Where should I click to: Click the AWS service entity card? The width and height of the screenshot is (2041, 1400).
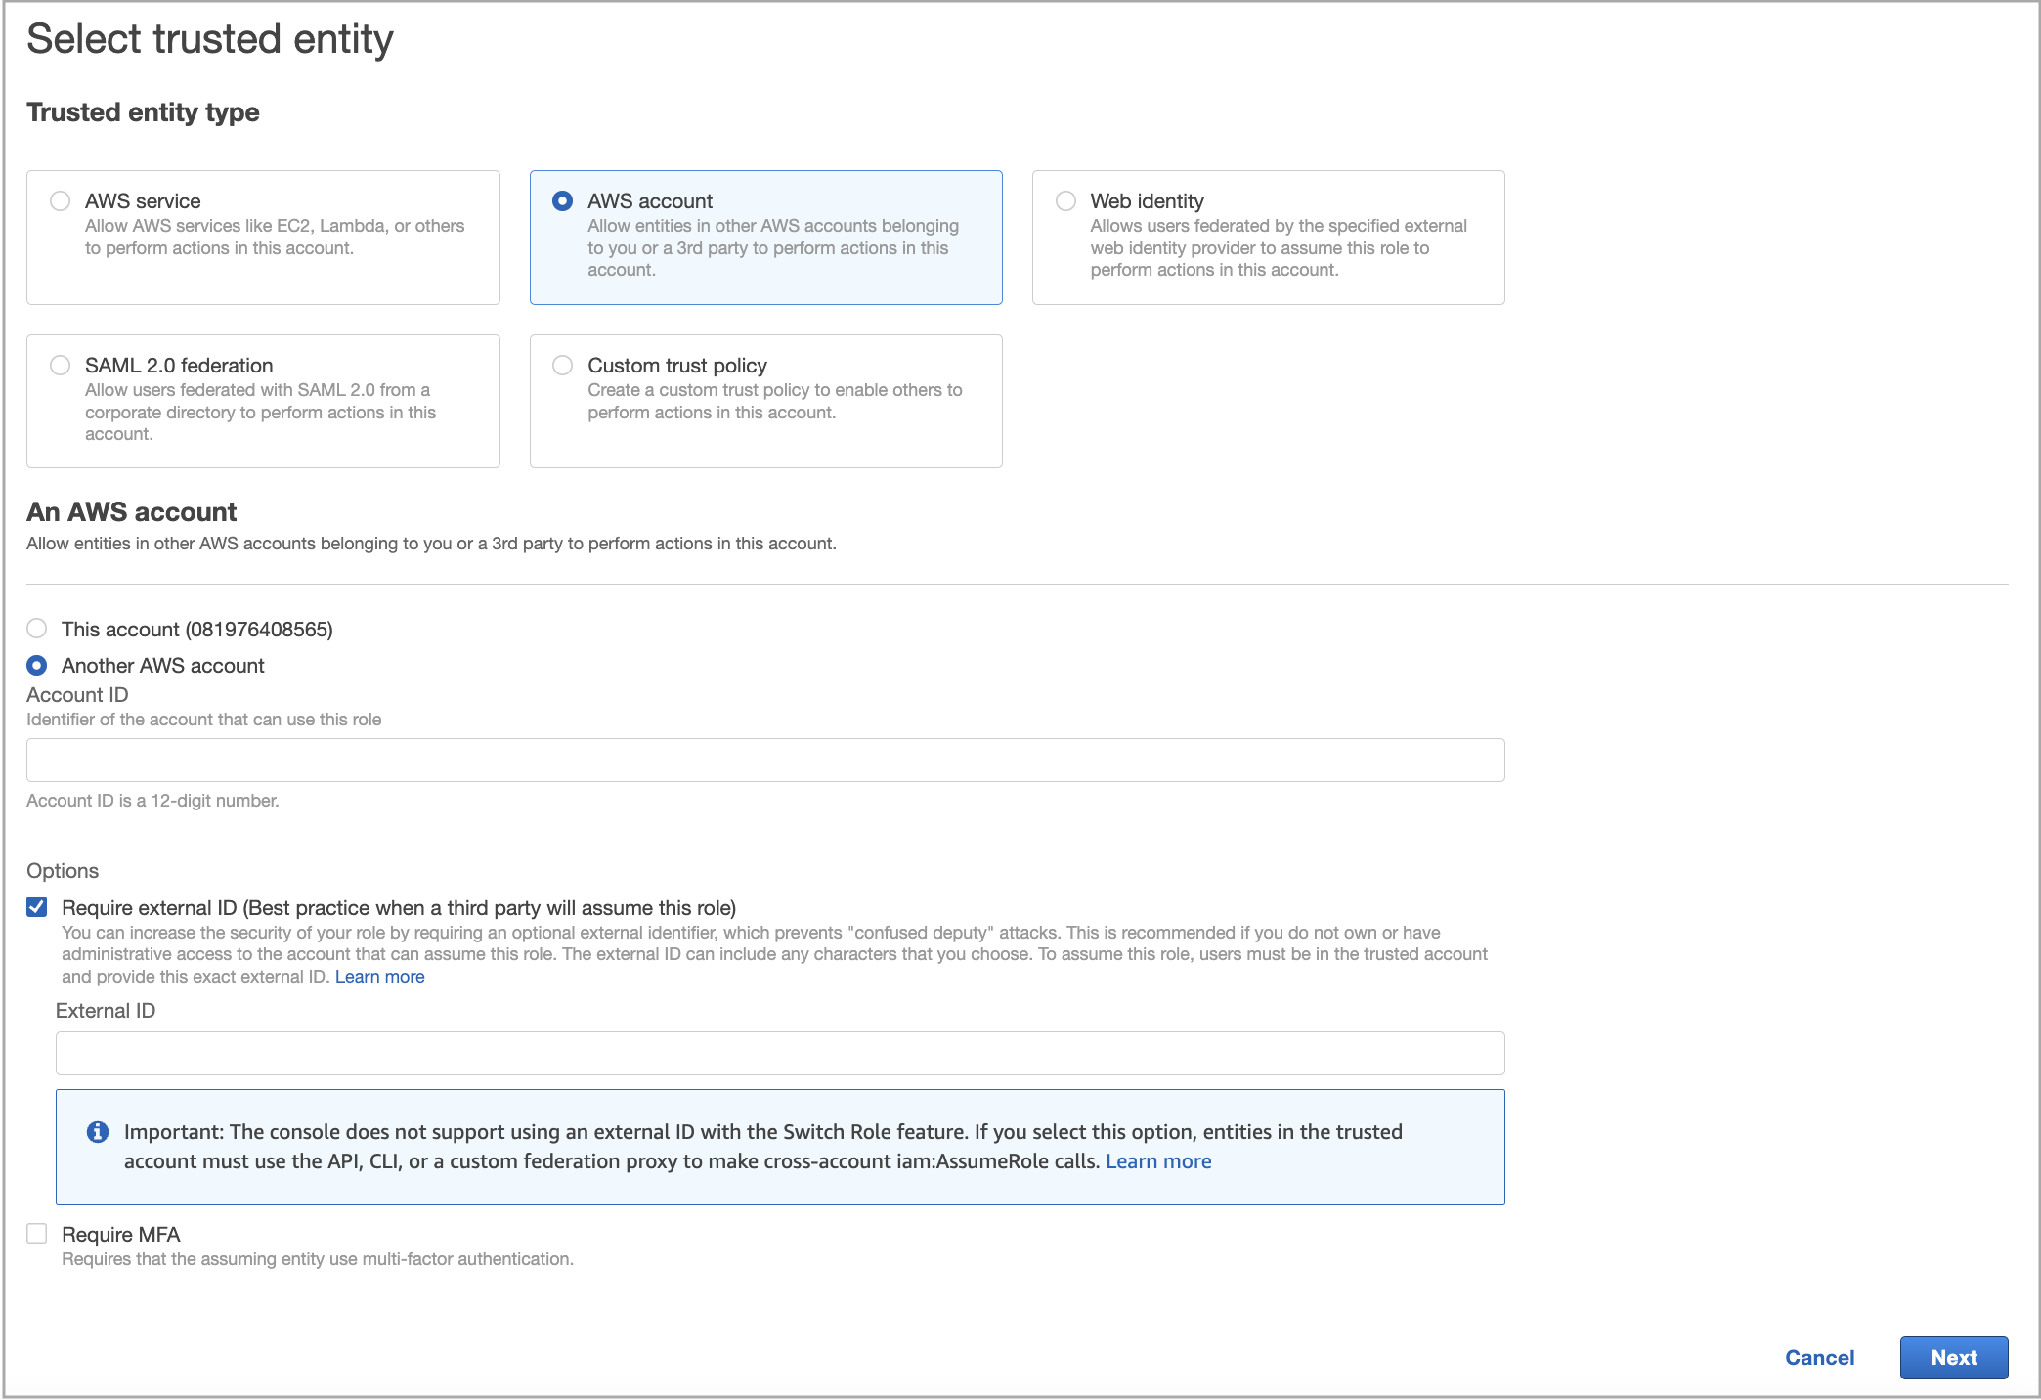click(262, 237)
